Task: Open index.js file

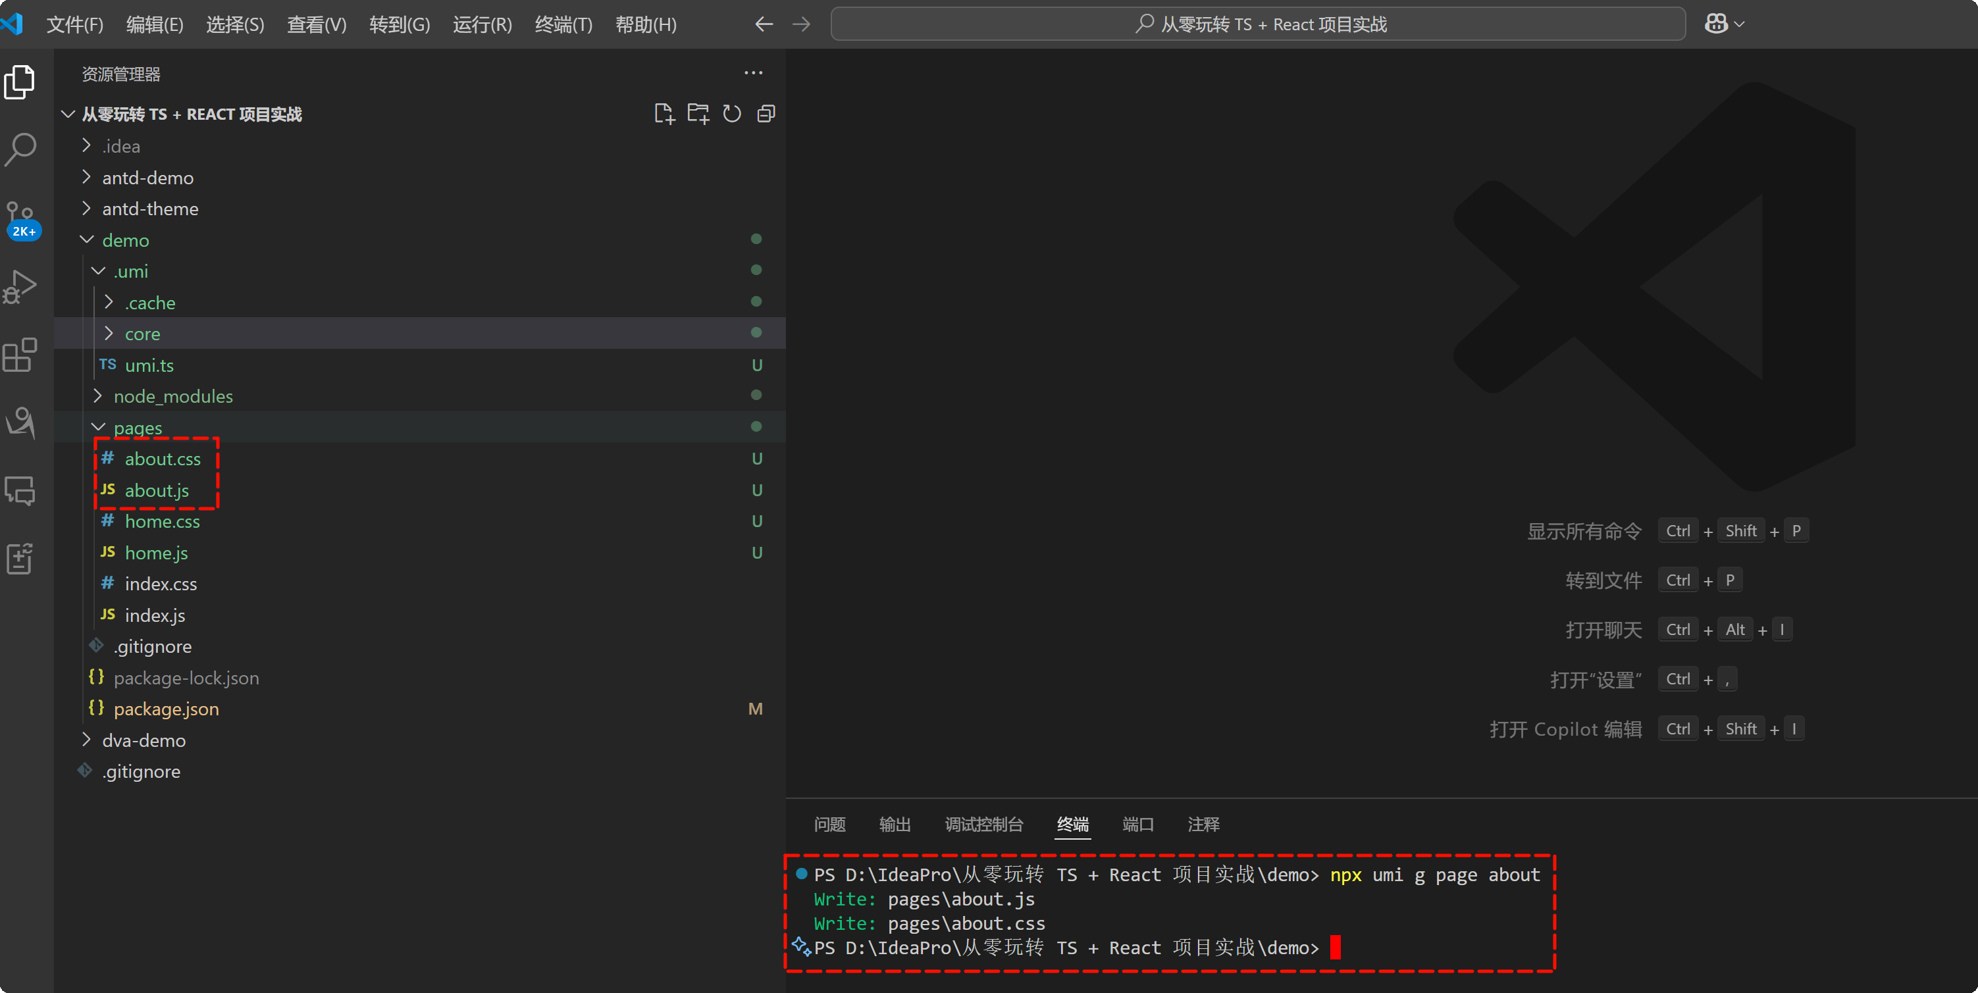Action: [419, 615]
